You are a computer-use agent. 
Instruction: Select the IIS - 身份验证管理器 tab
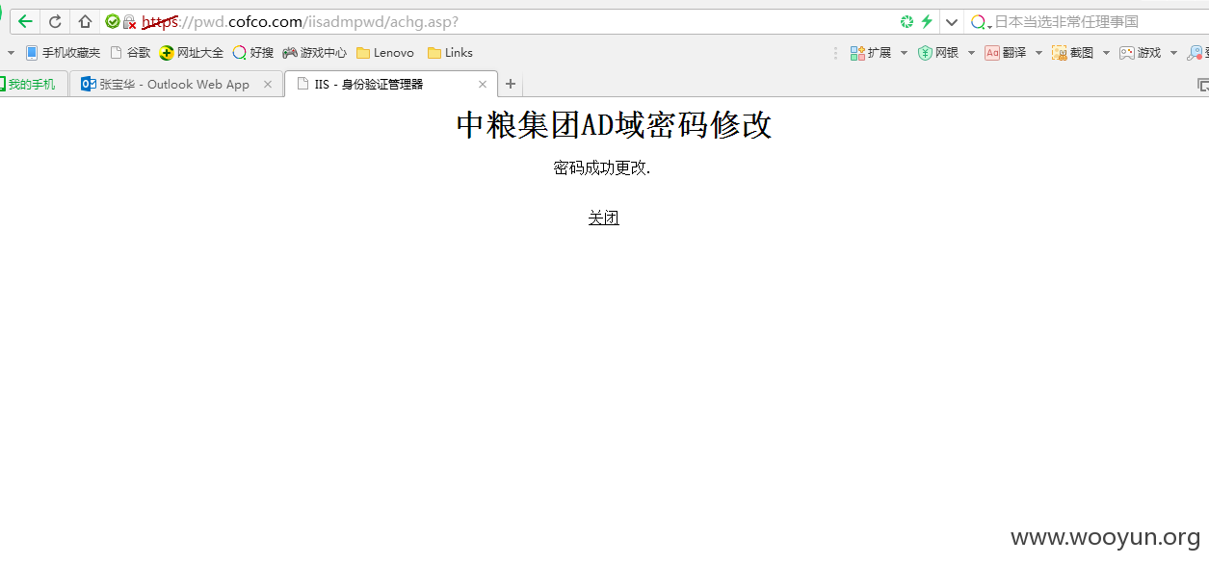point(390,84)
